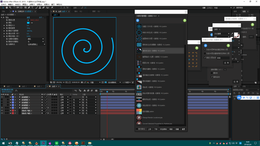The width and height of the screenshot is (260, 146).
Task: Open the 在原始图像上 style dropdown
Action: click(36, 44)
